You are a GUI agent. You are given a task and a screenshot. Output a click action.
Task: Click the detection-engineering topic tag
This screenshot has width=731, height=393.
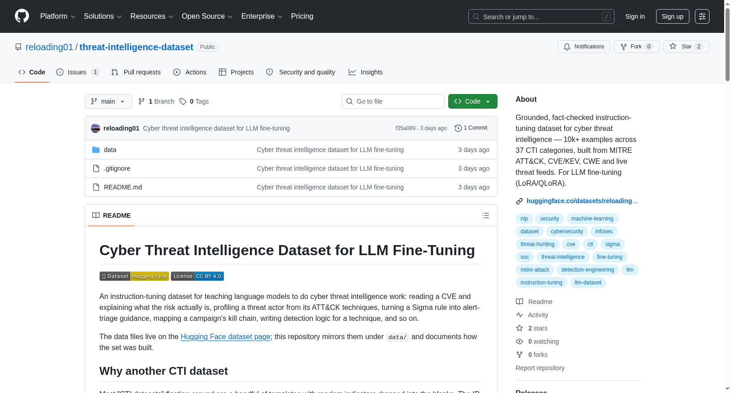pyautogui.click(x=588, y=270)
